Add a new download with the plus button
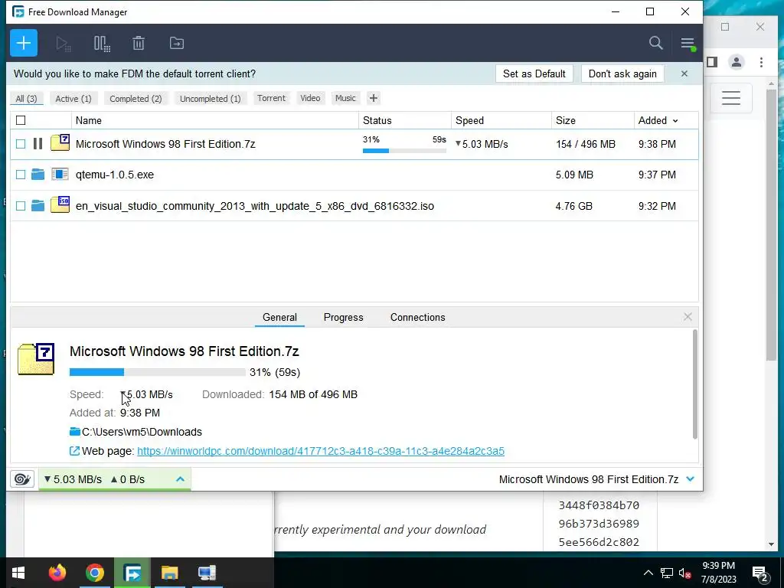Image resolution: width=784 pixels, height=588 pixels. 24,43
